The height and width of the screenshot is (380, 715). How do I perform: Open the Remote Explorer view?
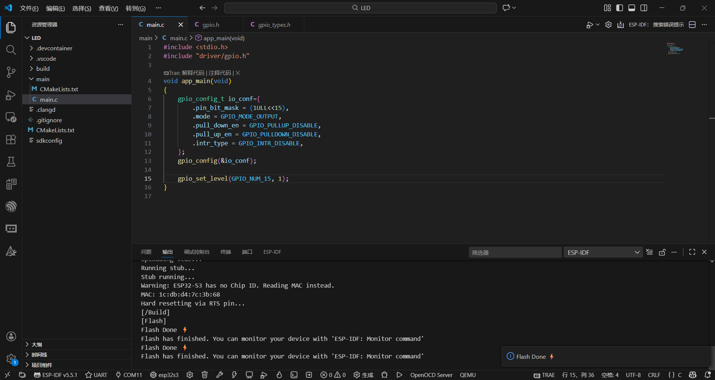pos(11,117)
